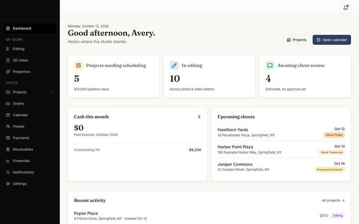Click the $950 amount on Poplar Place
The width and height of the screenshot is (359, 224).
[324, 216]
